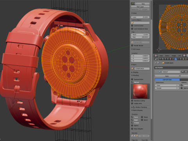Click the Item panel object icon
Screen dimensions: 188x141
click(132, 69)
